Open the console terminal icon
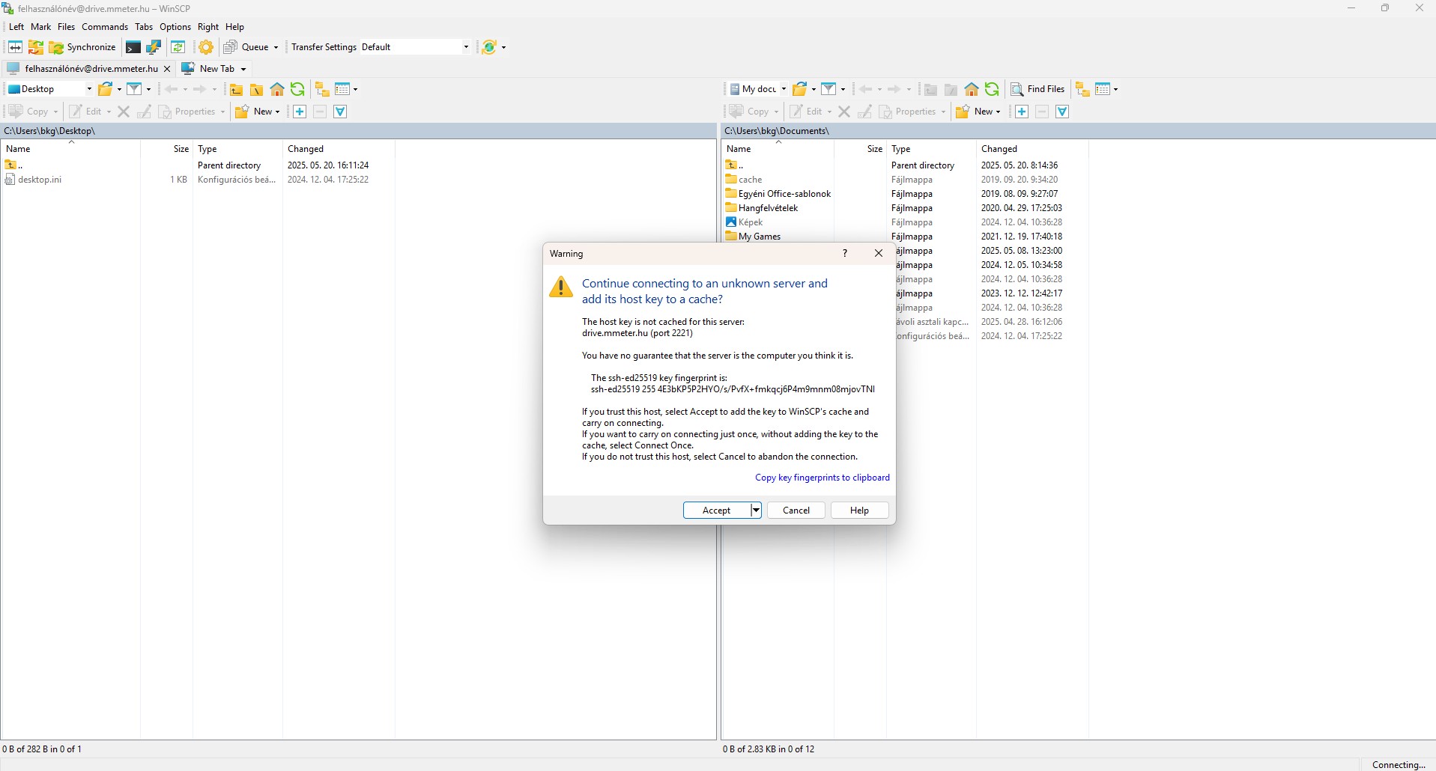The height and width of the screenshot is (771, 1436). click(x=133, y=47)
